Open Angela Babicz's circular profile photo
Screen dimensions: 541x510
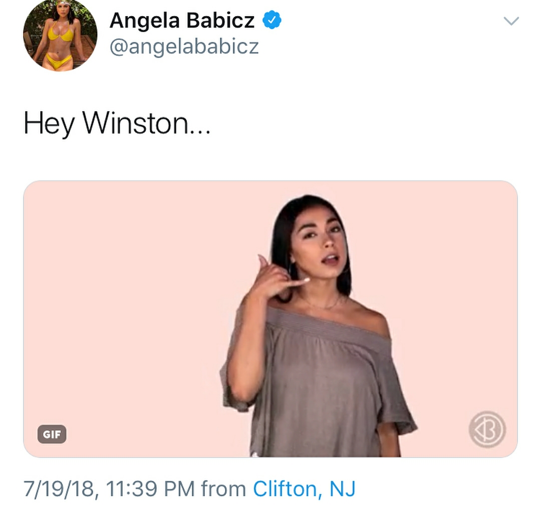[60, 35]
